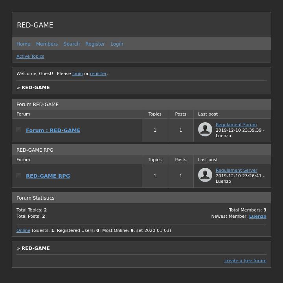
Task: Click the Regulament Server poster avatar
Action: [205, 175]
